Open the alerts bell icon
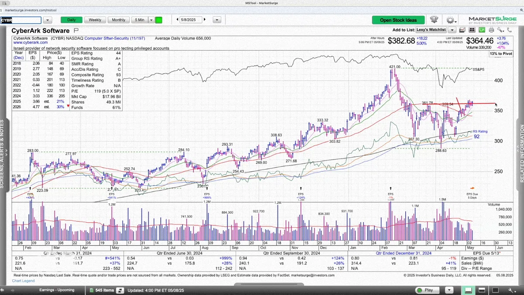 point(434,20)
